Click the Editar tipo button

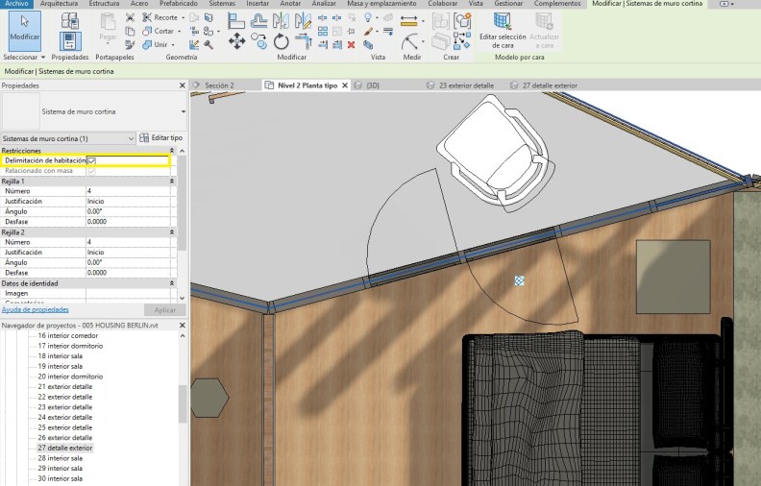pos(160,138)
